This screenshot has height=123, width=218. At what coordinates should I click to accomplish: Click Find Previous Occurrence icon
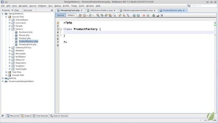102,15
